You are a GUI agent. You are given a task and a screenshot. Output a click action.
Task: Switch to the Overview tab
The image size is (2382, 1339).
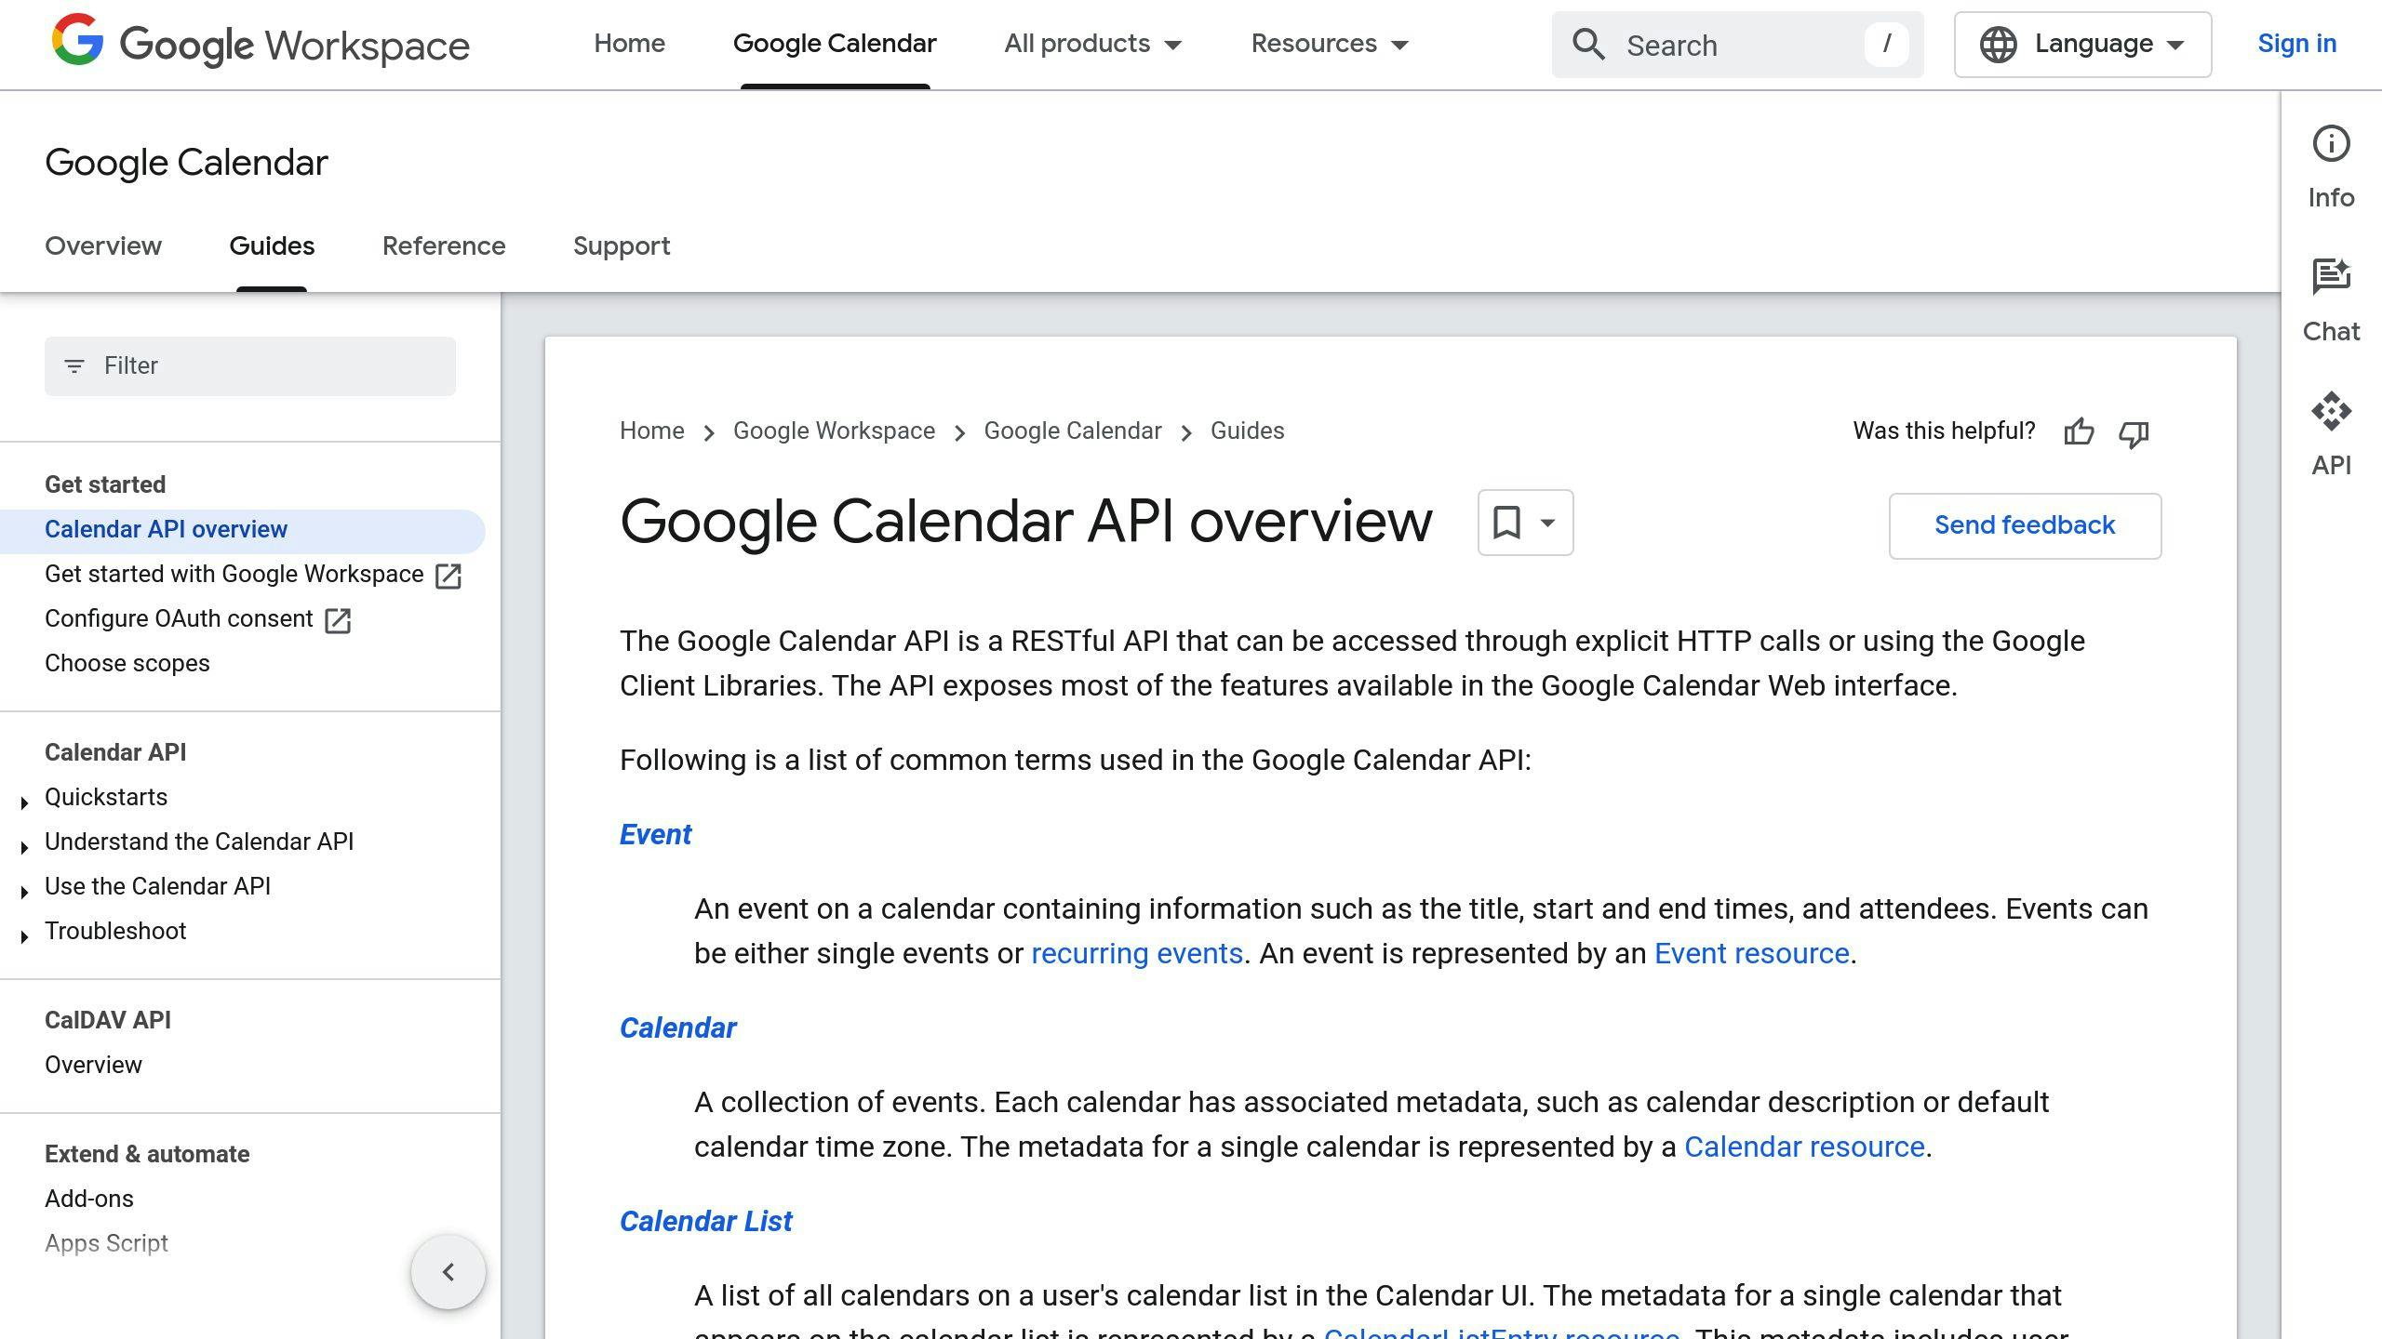[x=103, y=246]
